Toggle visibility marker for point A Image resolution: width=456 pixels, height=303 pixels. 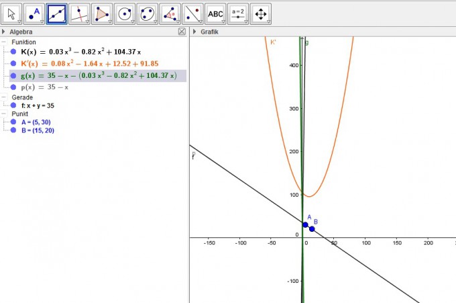pos(13,122)
